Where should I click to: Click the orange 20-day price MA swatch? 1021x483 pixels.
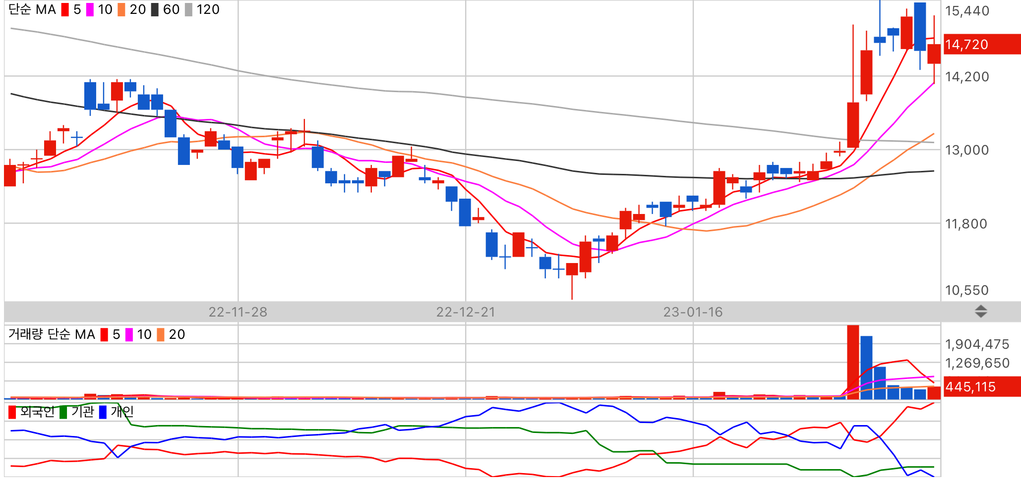(x=121, y=10)
